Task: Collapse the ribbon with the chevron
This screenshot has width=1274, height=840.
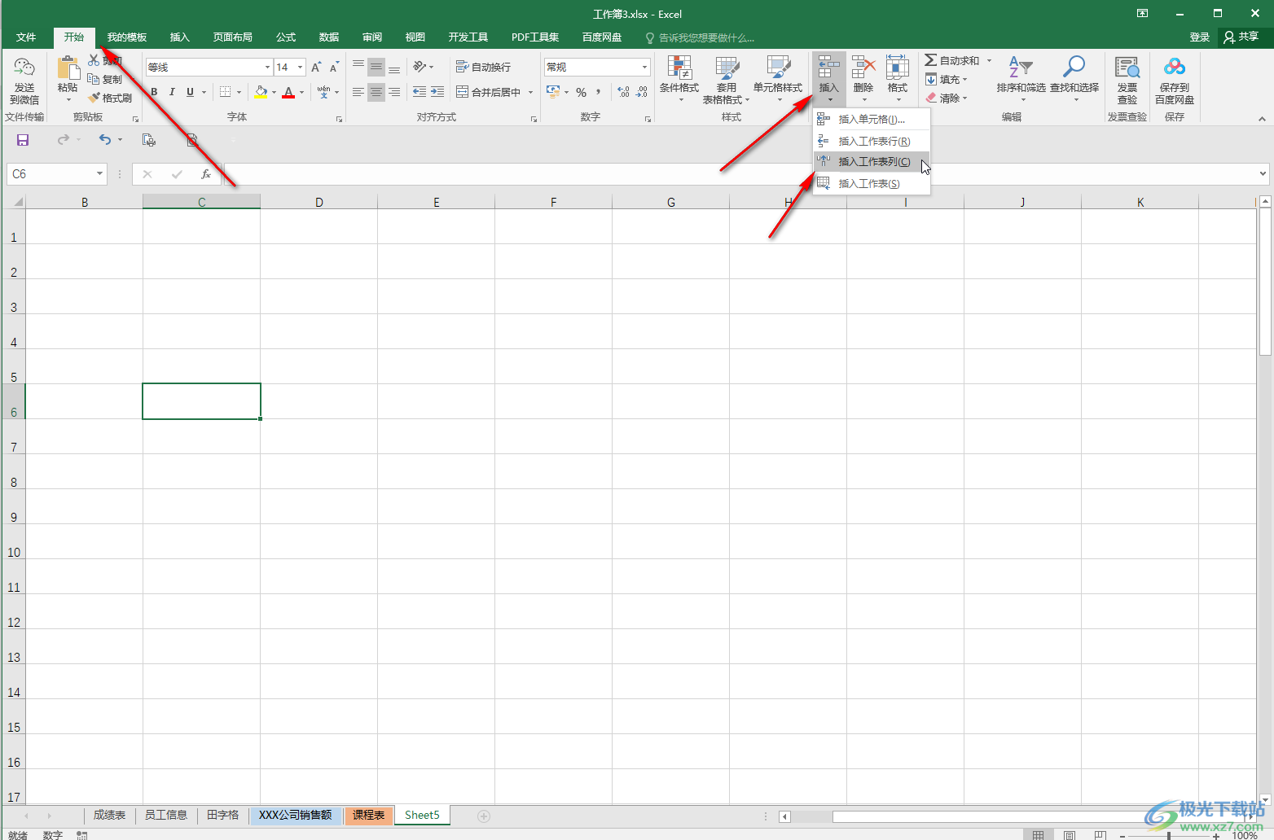Action: tap(1262, 118)
